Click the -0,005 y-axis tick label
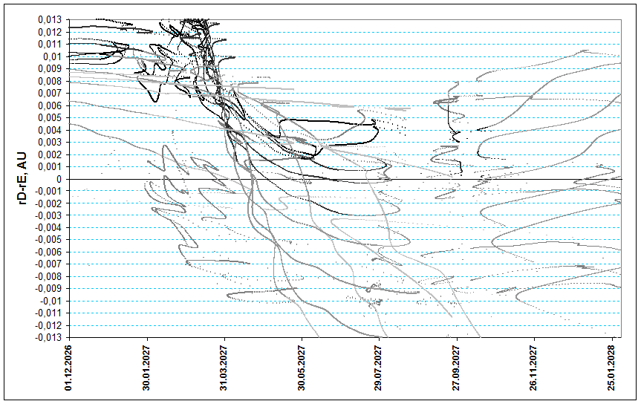This screenshot has width=641, height=404. click(x=50, y=240)
